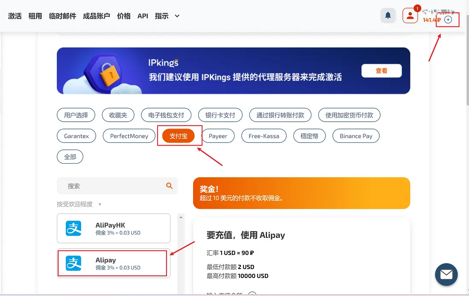Select the 收藏夹 filter chip
Viewport: 469px width, 296px height.
pyautogui.click(x=118, y=115)
